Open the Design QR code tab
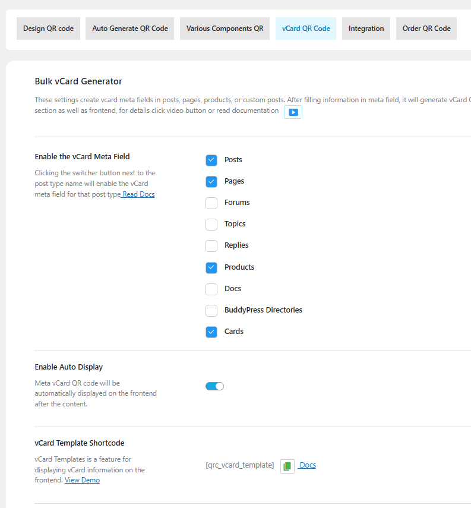The width and height of the screenshot is (471, 508). pyautogui.click(x=49, y=29)
